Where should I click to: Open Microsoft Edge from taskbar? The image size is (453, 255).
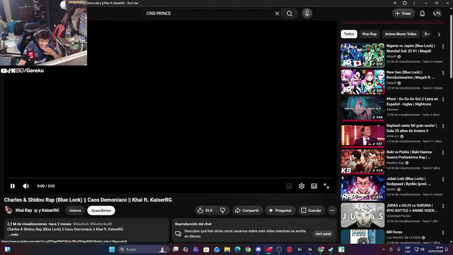pyautogui.click(x=237, y=249)
